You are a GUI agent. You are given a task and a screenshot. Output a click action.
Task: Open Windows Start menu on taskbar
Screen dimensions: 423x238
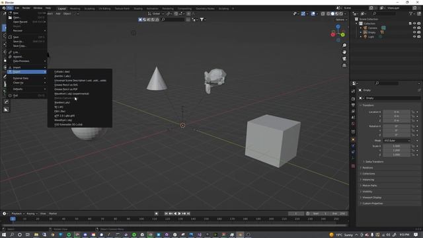point(4,235)
